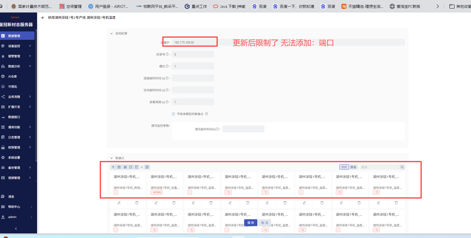
Task: Click the 机架号 help question icon
Action: tap(167, 54)
